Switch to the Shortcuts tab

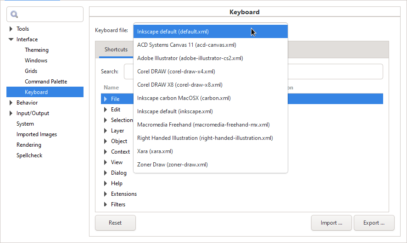tap(116, 50)
